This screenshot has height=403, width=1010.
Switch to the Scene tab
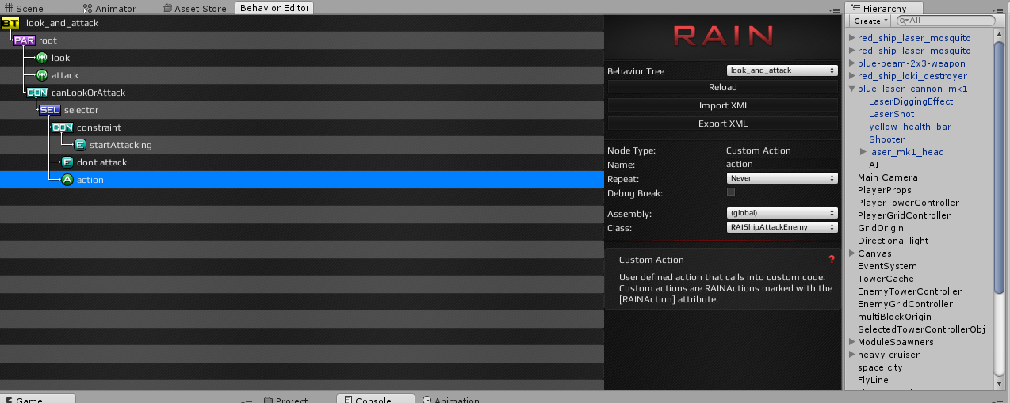pyautogui.click(x=25, y=9)
